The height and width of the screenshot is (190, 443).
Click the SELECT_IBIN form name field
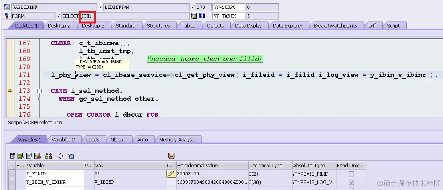click(125, 16)
